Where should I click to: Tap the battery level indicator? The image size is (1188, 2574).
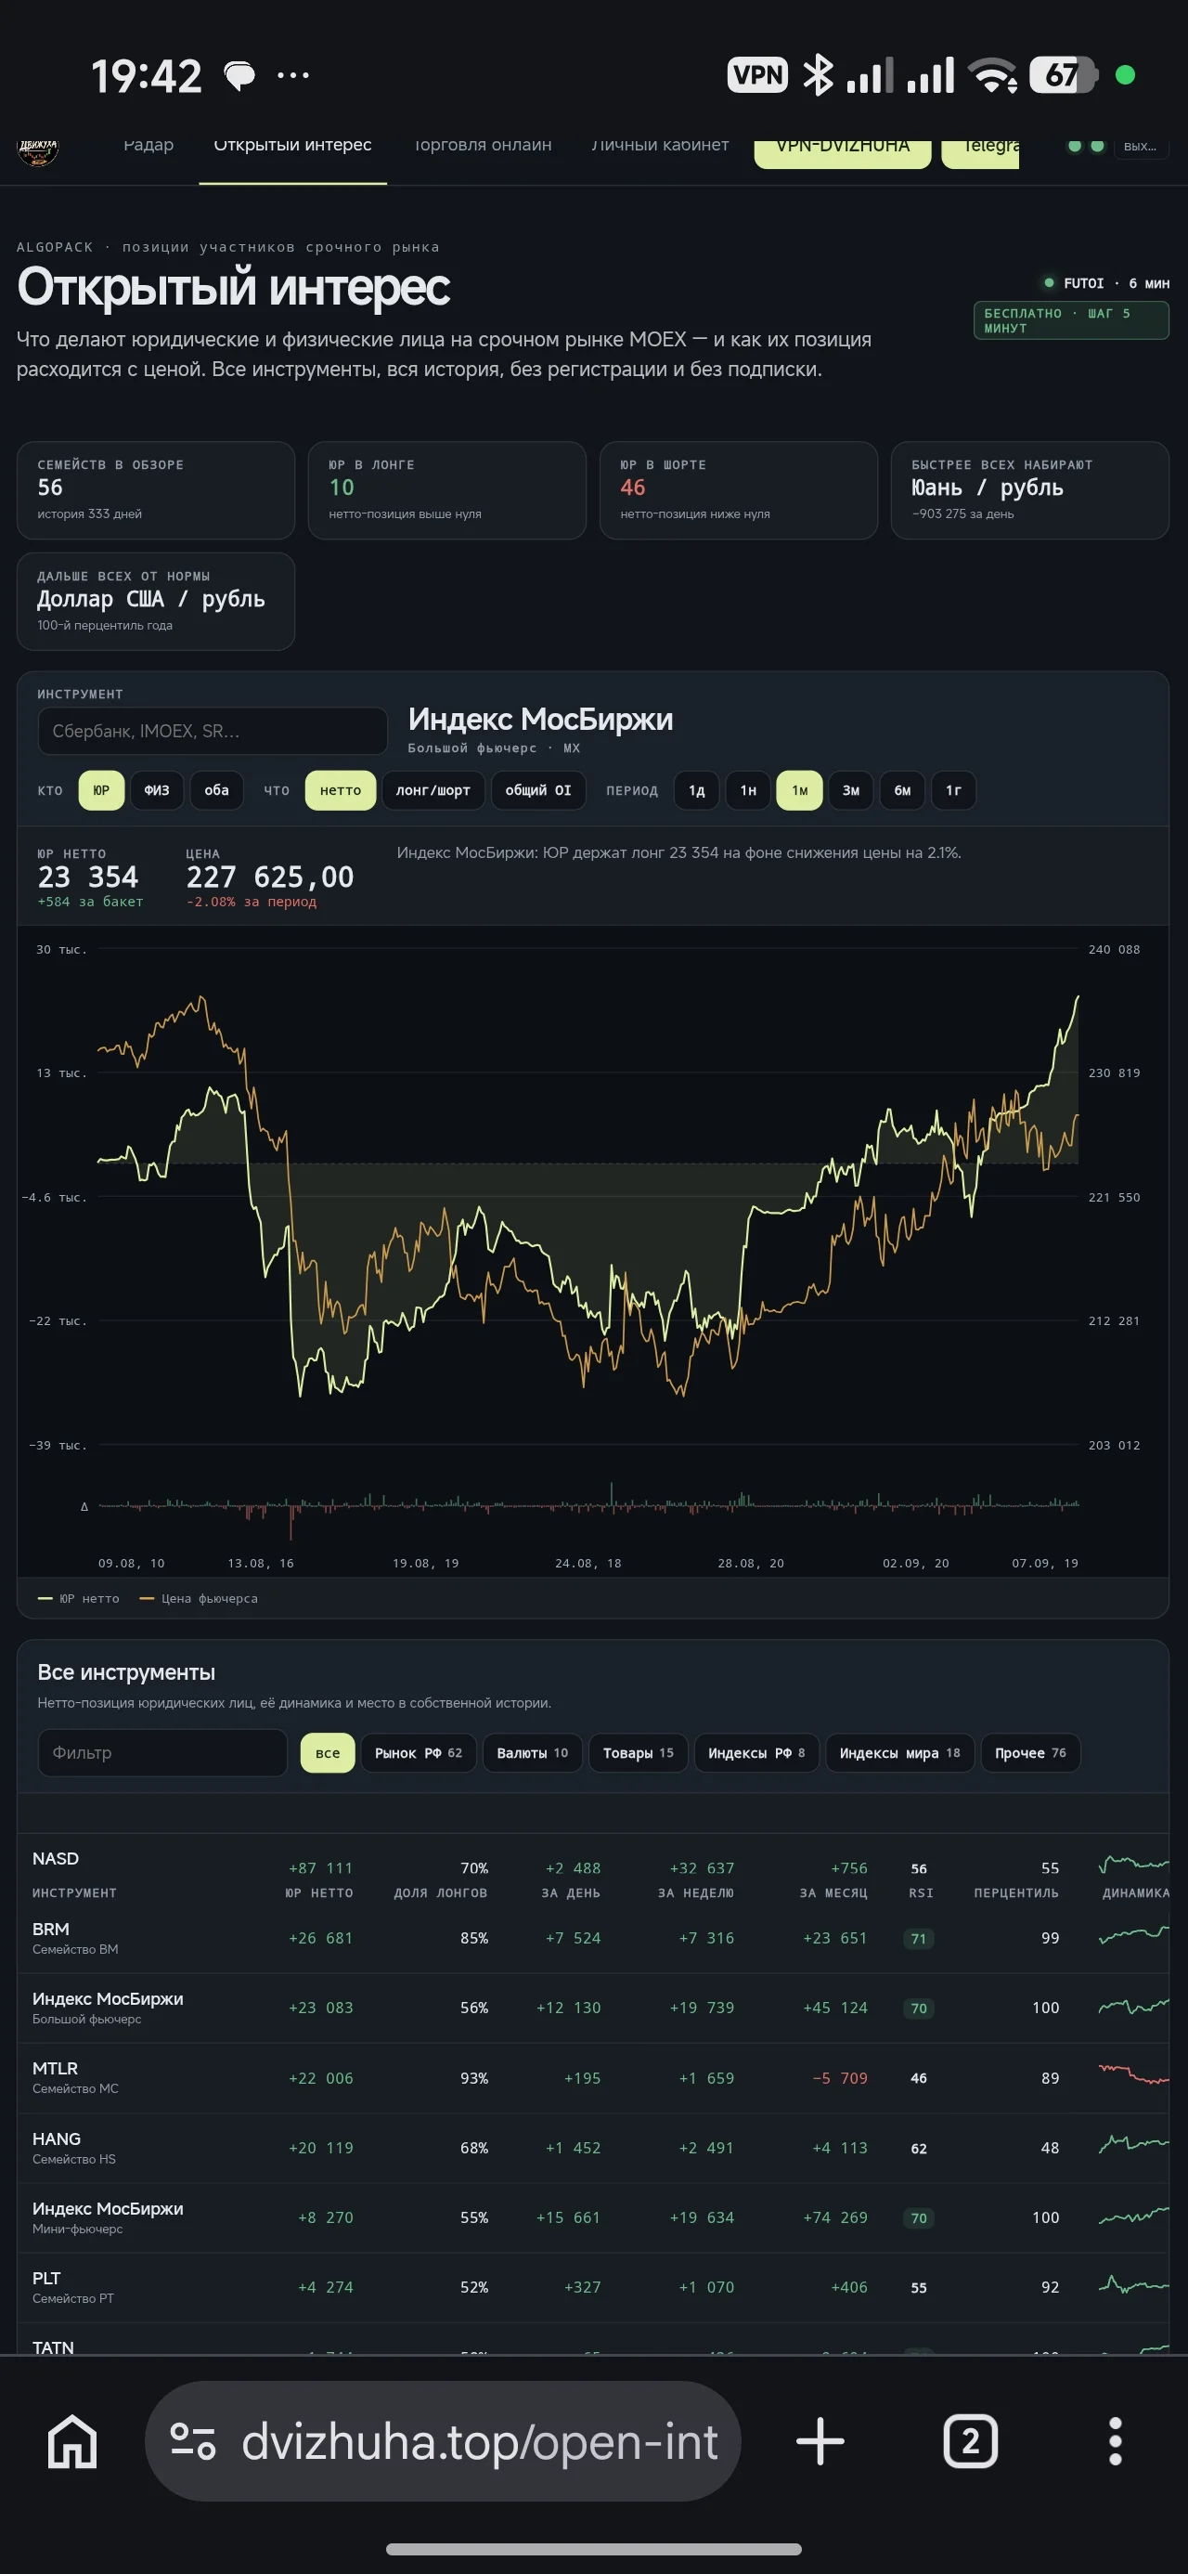pos(1063,75)
